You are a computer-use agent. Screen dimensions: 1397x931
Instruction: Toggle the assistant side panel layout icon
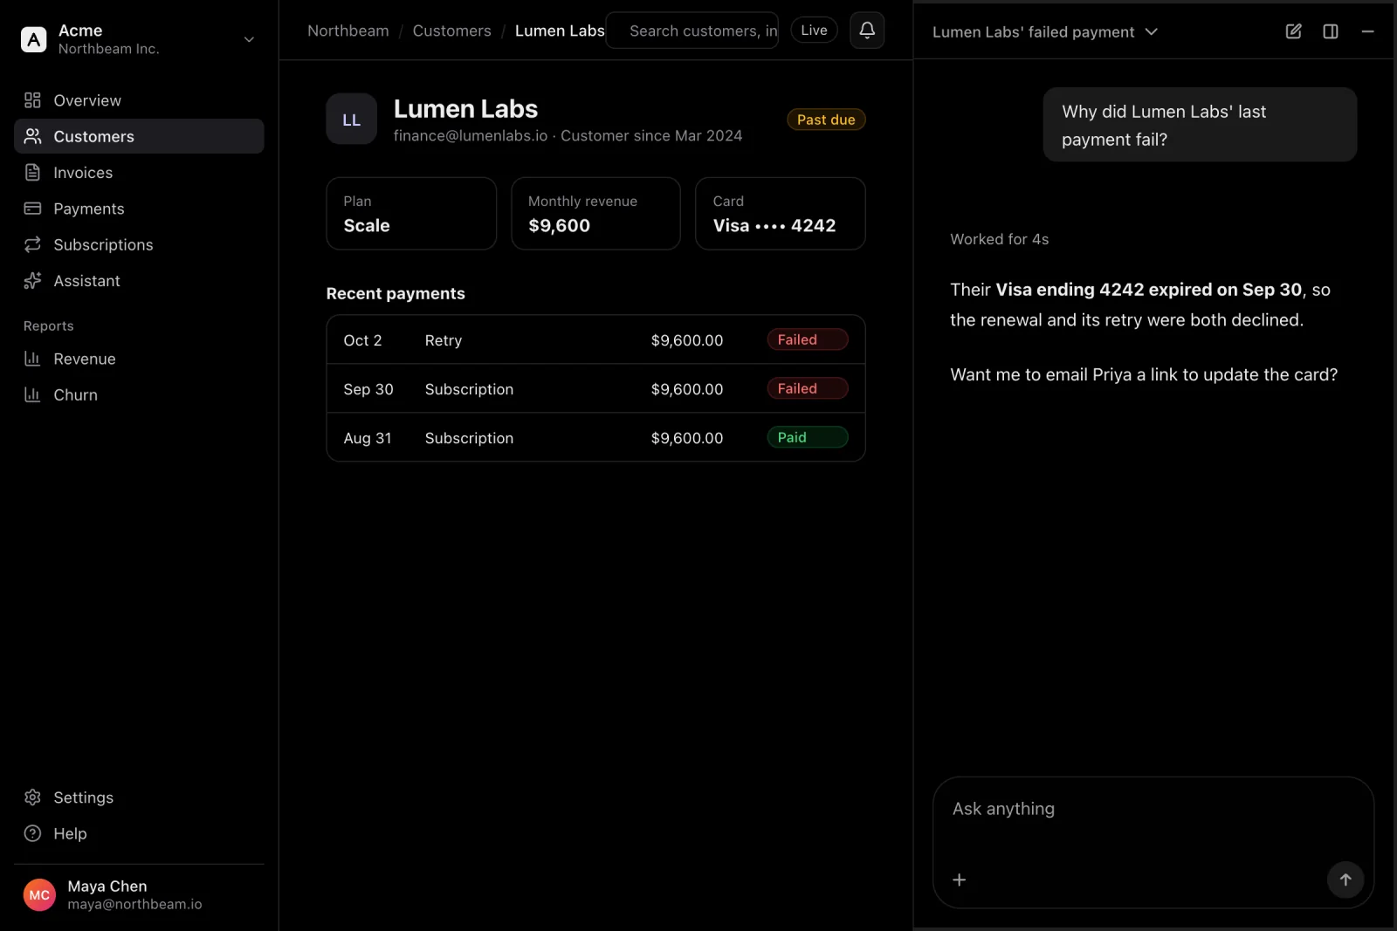1331,31
